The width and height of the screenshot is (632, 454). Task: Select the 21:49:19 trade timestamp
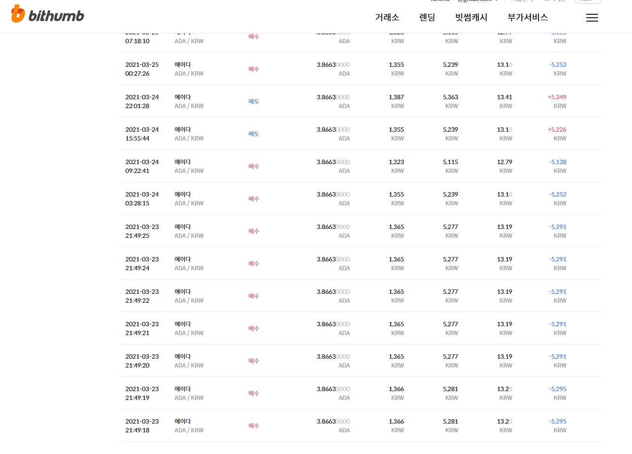click(x=137, y=398)
